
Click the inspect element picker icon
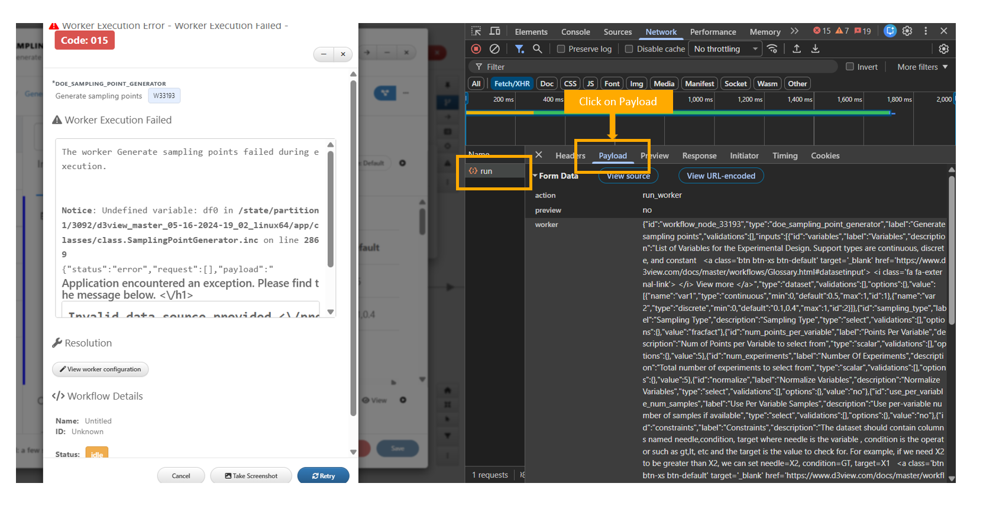pyautogui.click(x=476, y=31)
